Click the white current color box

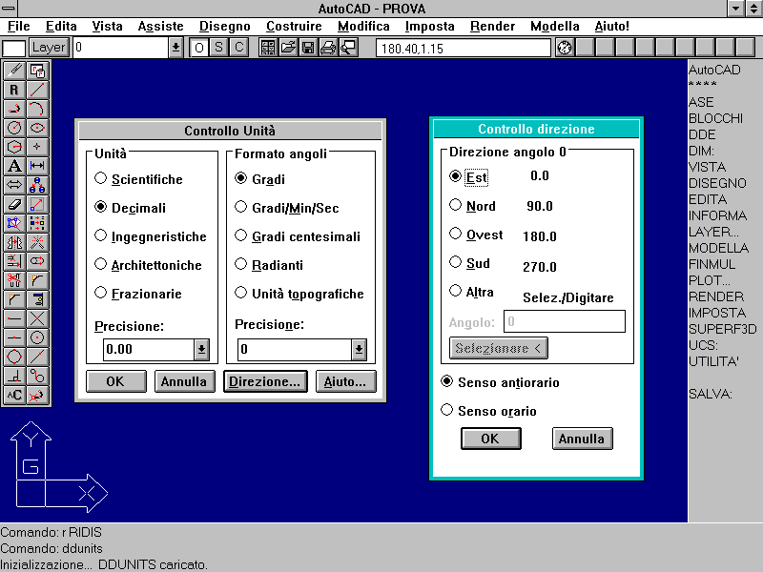pyautogui.click(x=14, y=49)
